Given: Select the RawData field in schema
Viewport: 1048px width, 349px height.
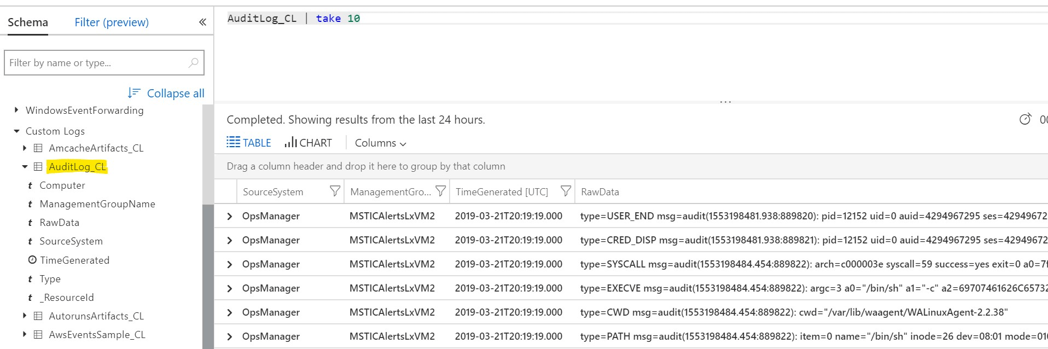Looking at the screenshot, I should (60, 223).
